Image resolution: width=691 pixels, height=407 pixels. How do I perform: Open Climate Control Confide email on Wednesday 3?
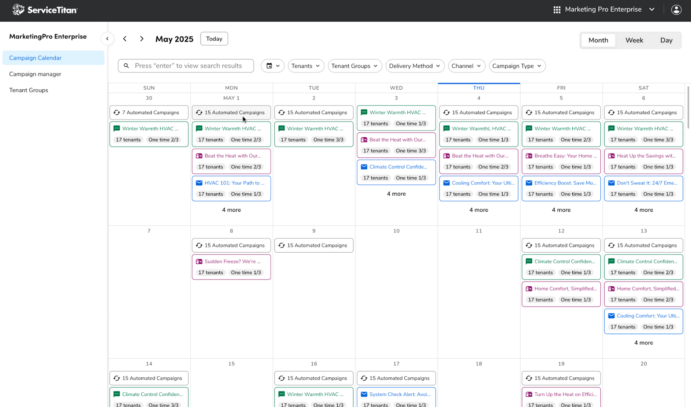pos(396,172)
